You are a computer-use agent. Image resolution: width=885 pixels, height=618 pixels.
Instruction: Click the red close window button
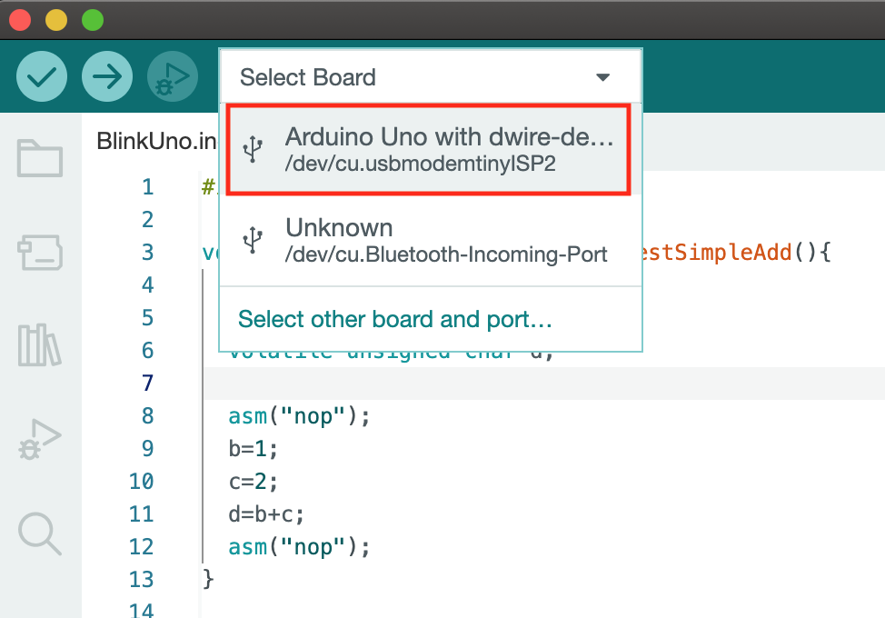[20, 20]
